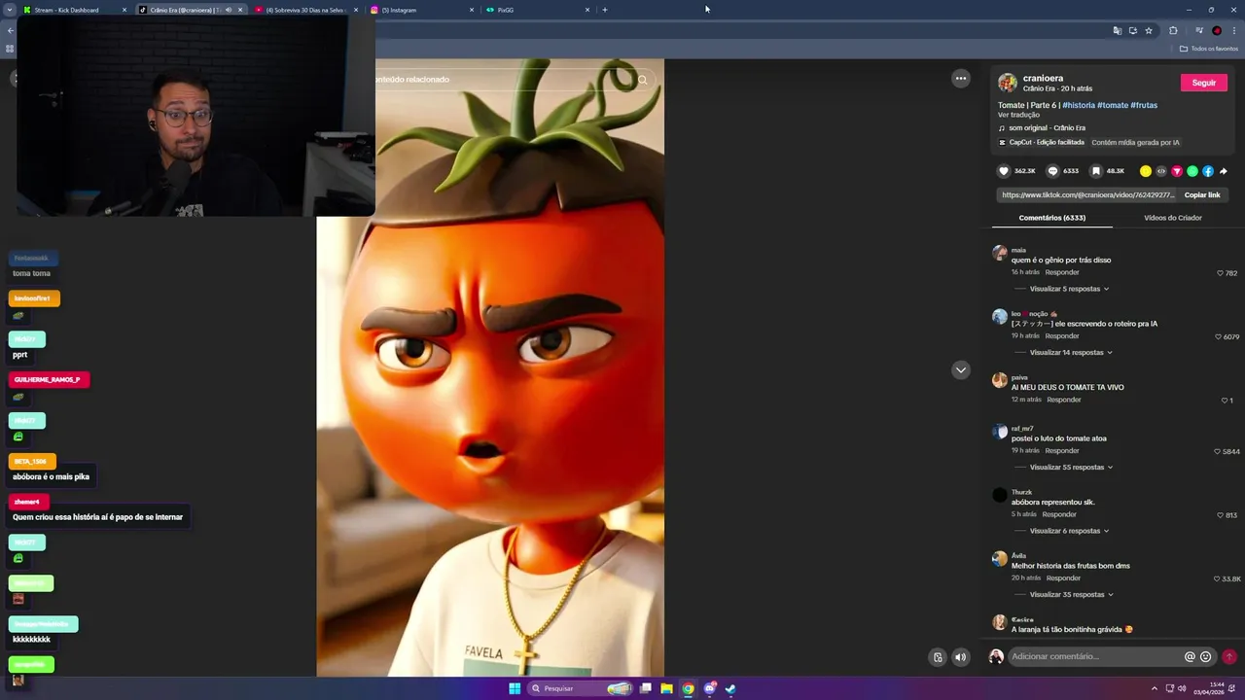Mute the TikTok tab audio
Image resolution: width=1245 pixels, height=700 pixels.
pyautogui.click(x=229, y=10)
